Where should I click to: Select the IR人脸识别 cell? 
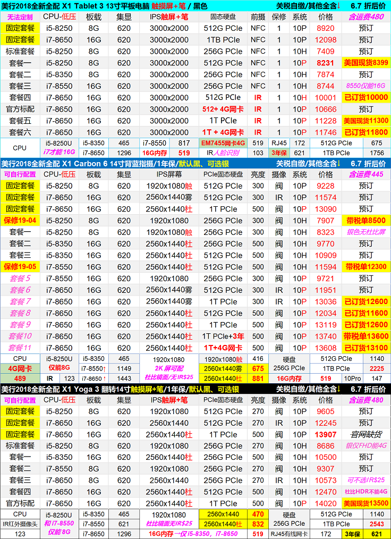point(223,153)
